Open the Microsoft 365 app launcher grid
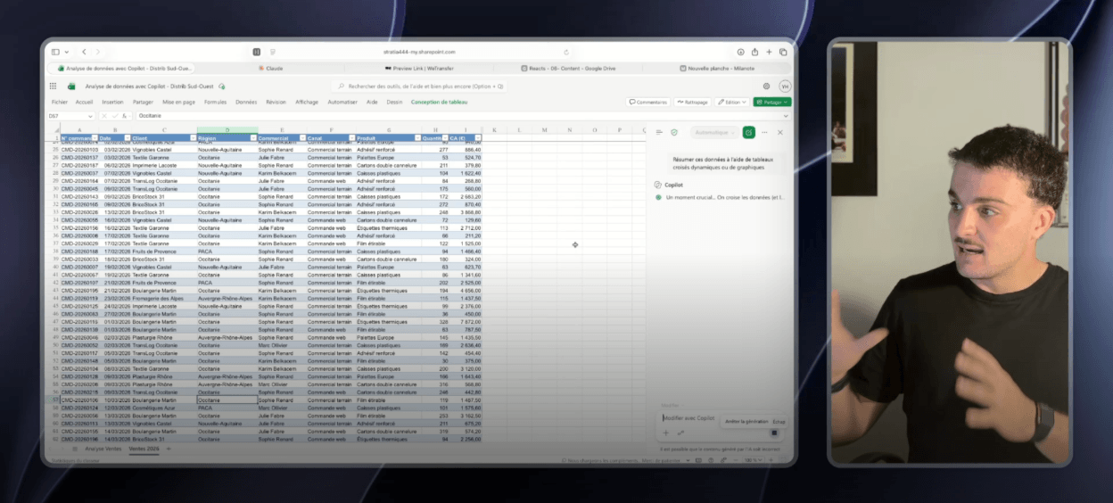Screen dimensions: 1113x503 [54, 87]
